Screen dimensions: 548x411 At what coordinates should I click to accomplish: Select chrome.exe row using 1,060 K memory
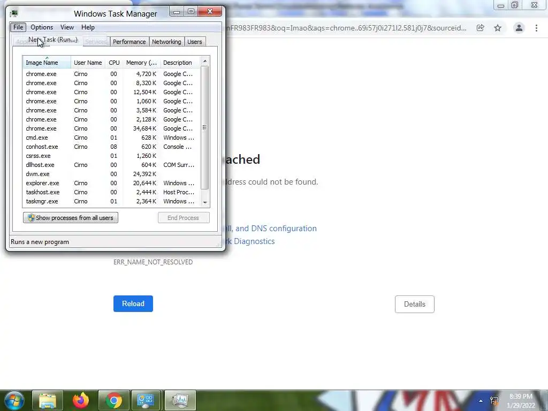(111, 101)
